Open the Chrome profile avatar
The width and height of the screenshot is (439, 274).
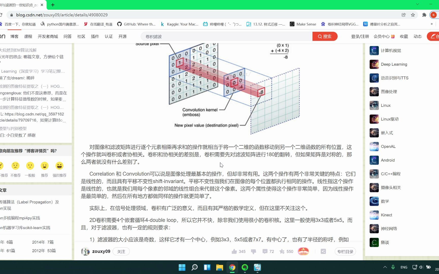click(433, 15)
